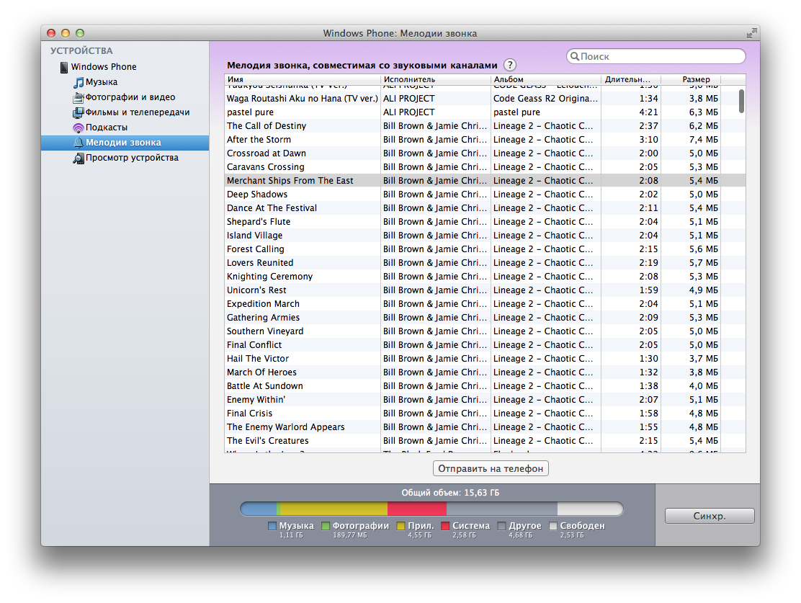Open Просмотр устройства section

click(132, 158)
